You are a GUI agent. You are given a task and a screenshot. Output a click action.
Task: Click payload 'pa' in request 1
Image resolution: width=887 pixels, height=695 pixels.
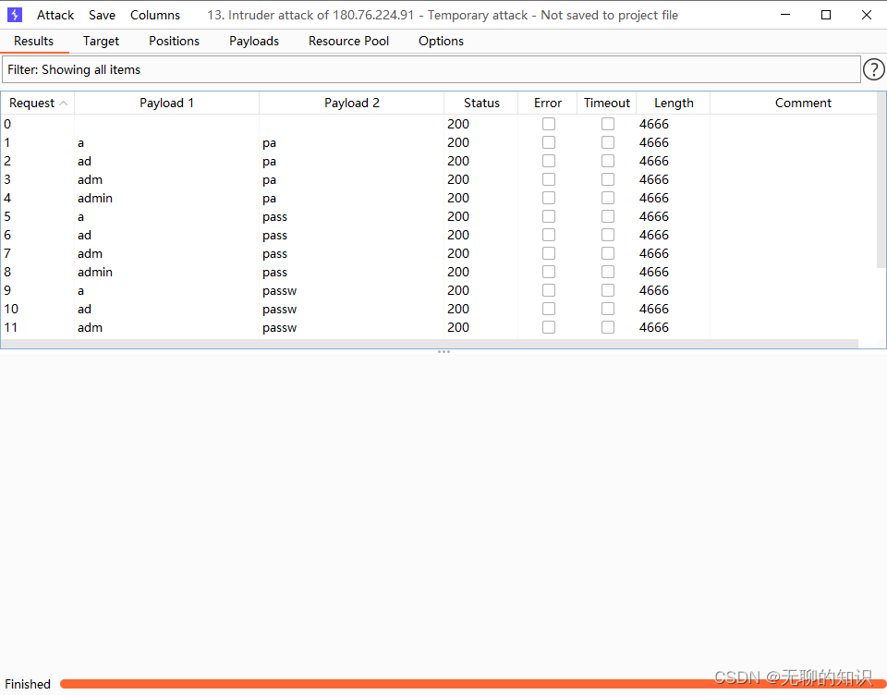pos(269,143)
